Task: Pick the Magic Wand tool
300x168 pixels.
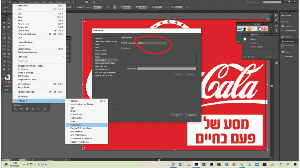Action: pos(4,23)
